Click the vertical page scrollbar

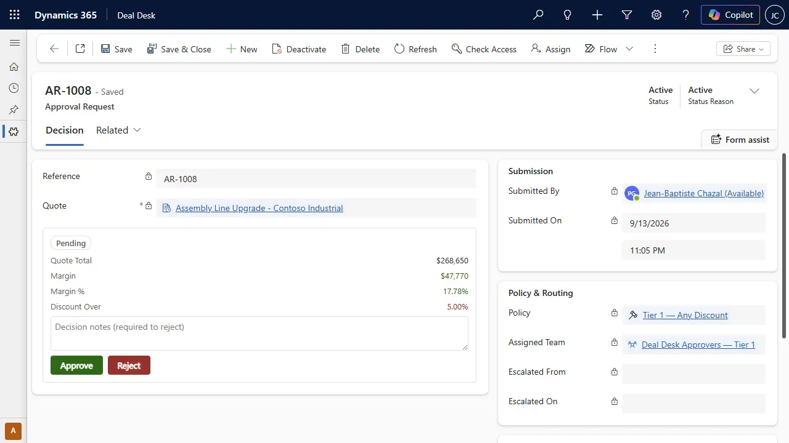tap(785, 246)
